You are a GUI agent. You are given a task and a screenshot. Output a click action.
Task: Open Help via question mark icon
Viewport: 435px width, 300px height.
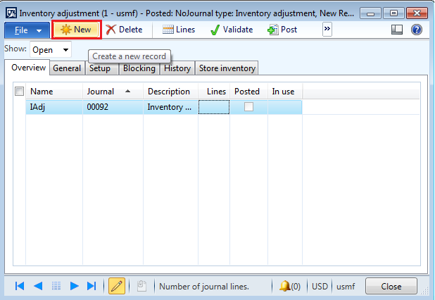click(x=417, y=30)
